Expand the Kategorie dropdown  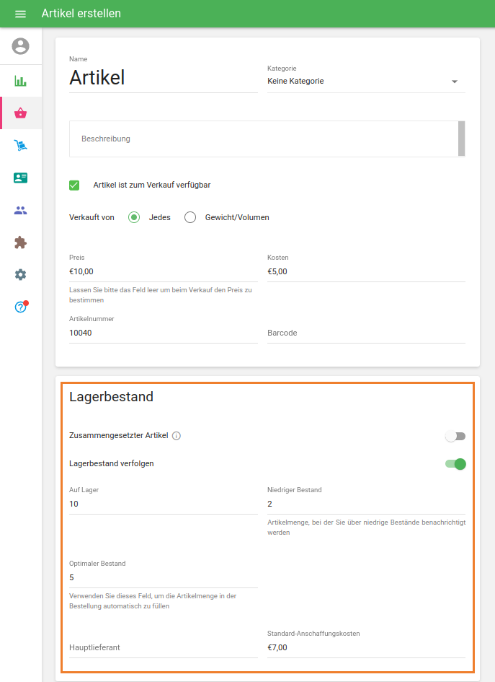[365, 82]
